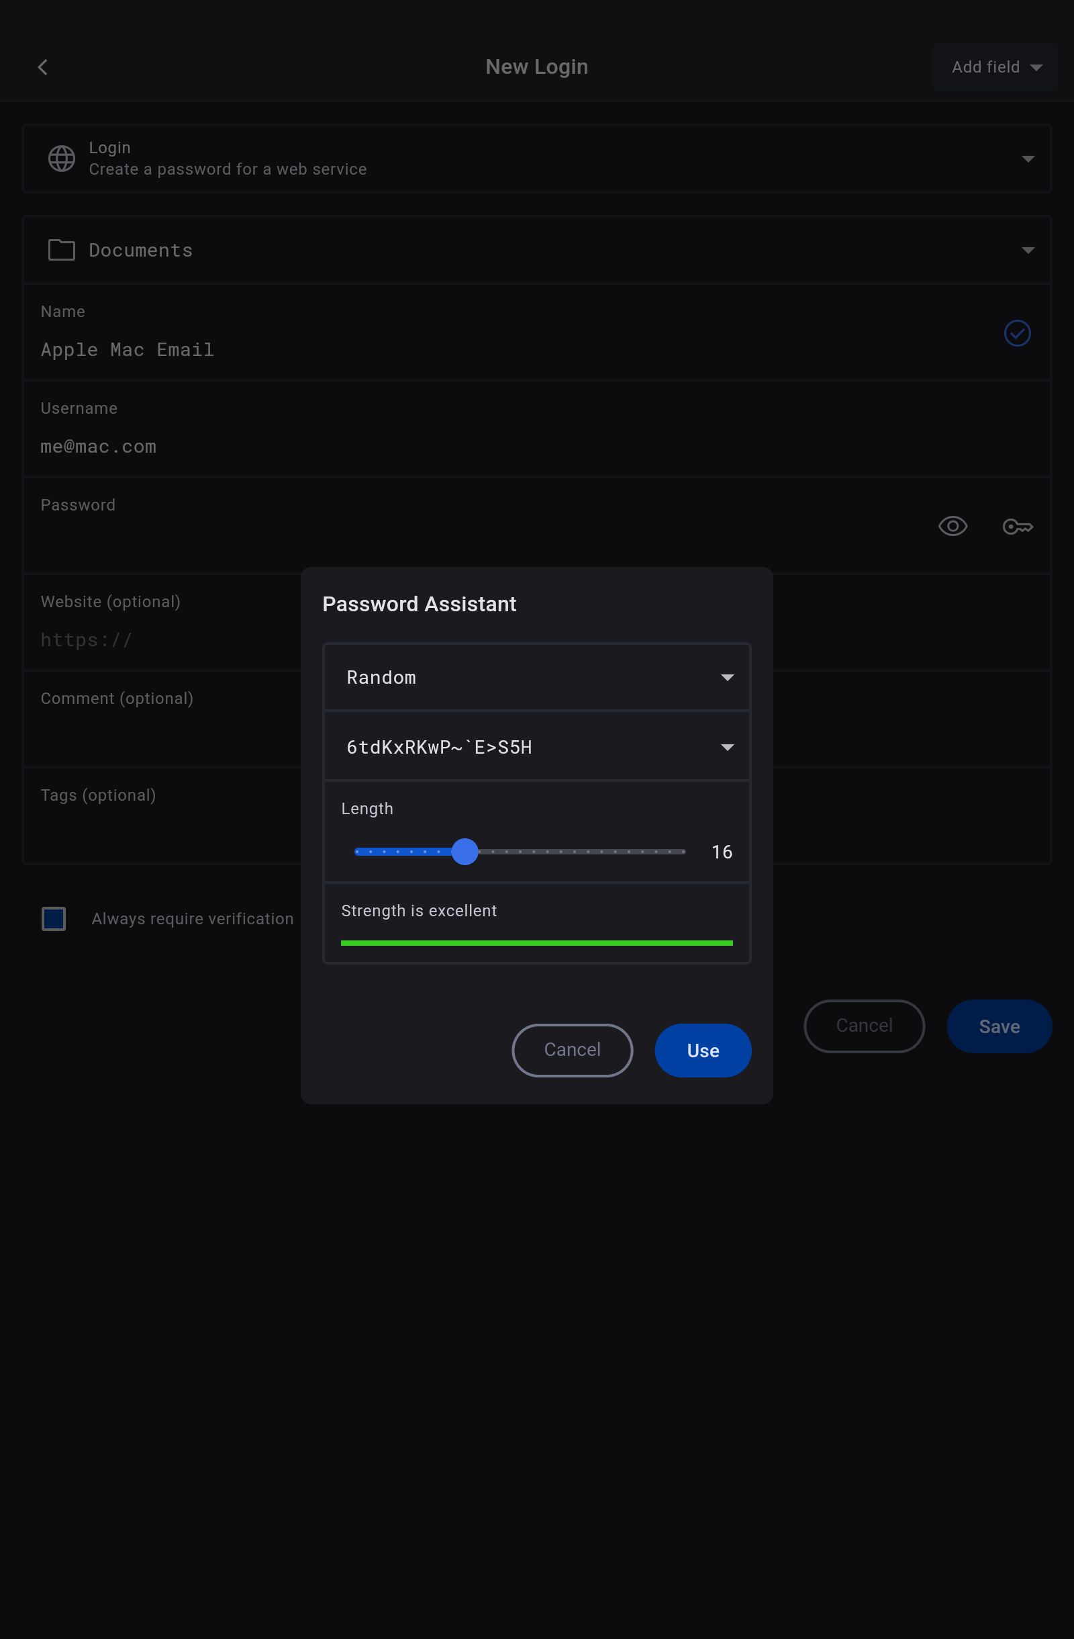The image size is (1074, 1639).
Task: Click the Length slider handle
Action: [465, 852]
